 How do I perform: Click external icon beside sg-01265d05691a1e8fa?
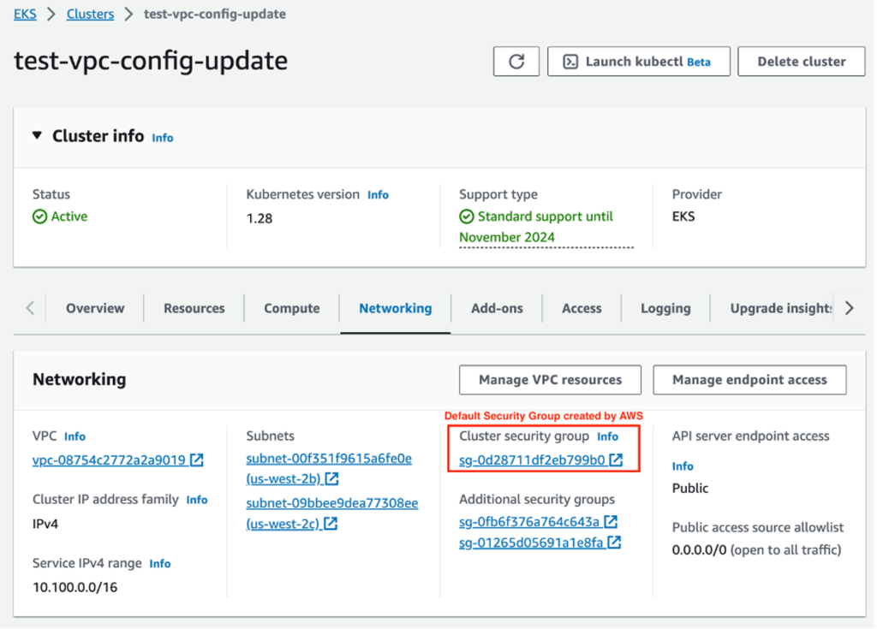[x=614, y=543]
